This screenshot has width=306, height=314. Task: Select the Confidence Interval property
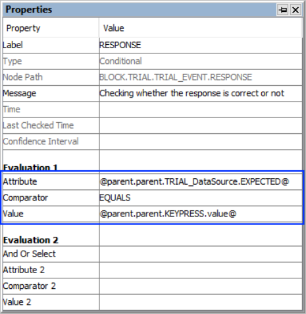pyautogui.click(x=41, y=141)
